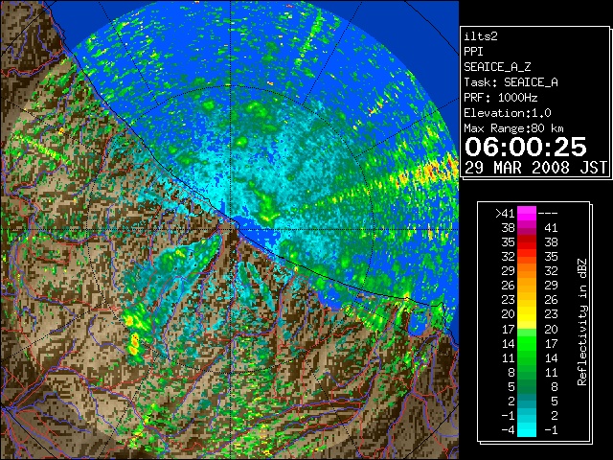
Task: Click the radar center at crosshair intersection
Action: 231,230
